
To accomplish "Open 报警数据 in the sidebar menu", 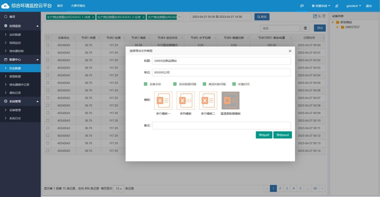I will (15, 76).
